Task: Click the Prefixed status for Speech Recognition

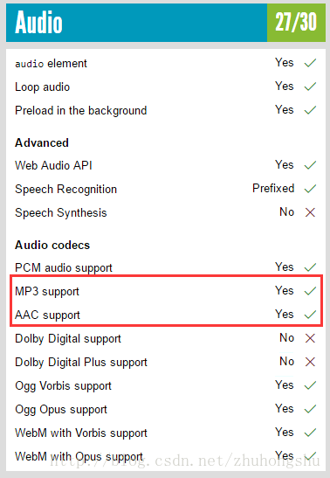Action: tap(273, 189)
